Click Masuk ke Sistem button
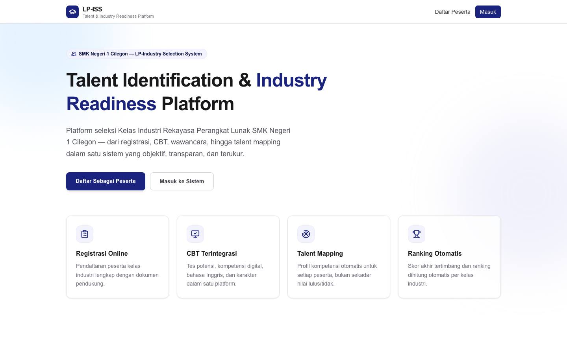The image size is (567, 354). (x=182, y=181)
